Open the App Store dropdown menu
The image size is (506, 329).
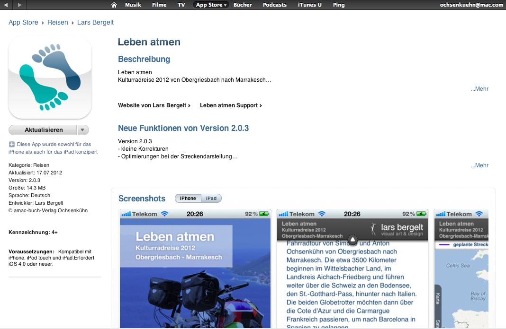coord(211,5)
